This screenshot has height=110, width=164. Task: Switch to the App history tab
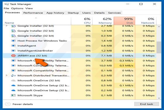55,13
